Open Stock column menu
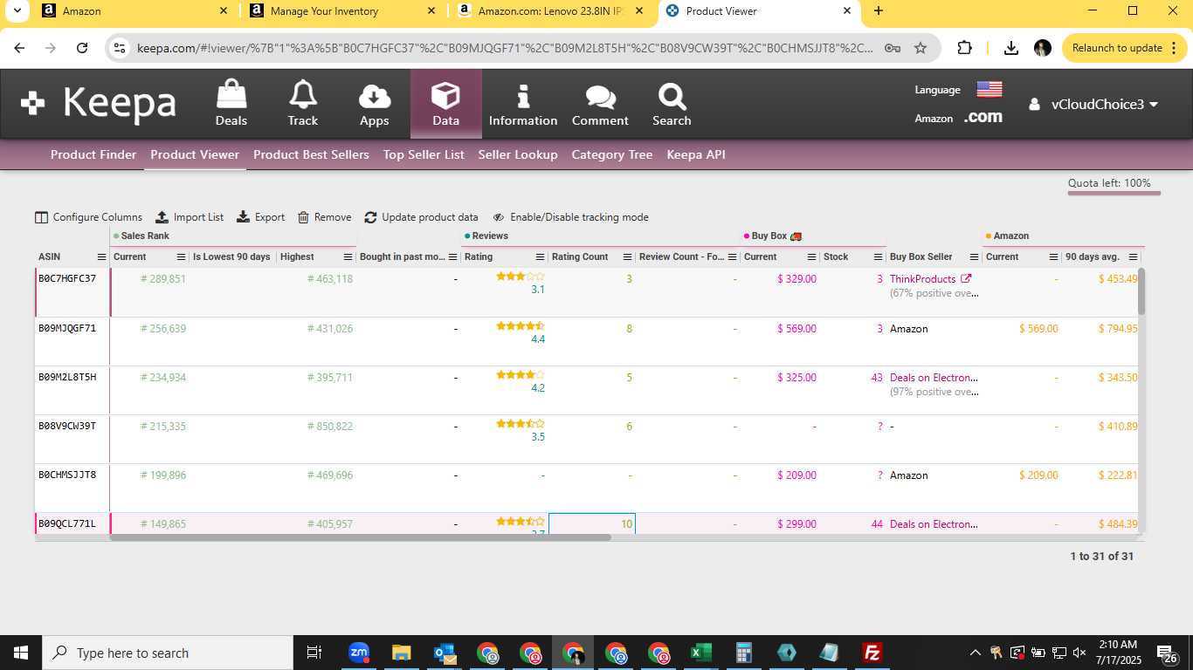This screenshot has height=670, width=1193. coord(879,257)
